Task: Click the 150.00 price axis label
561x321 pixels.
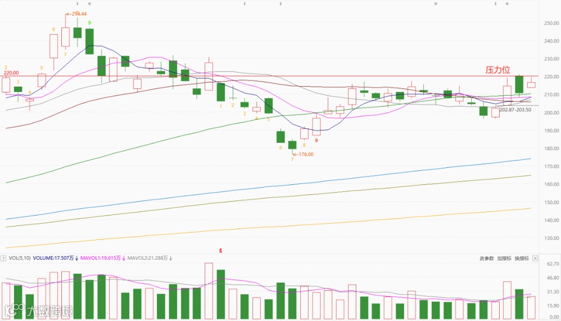Action: pos(551,202)
